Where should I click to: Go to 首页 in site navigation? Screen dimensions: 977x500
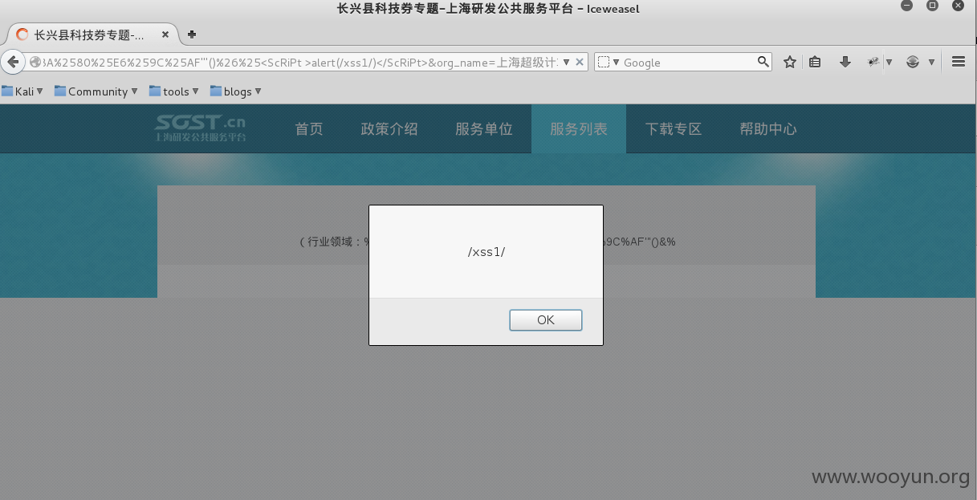(x=309, y=129)
